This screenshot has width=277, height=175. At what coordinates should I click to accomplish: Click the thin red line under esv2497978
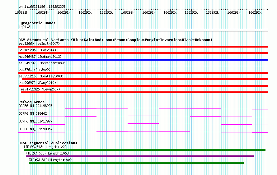tap(143, 66)
